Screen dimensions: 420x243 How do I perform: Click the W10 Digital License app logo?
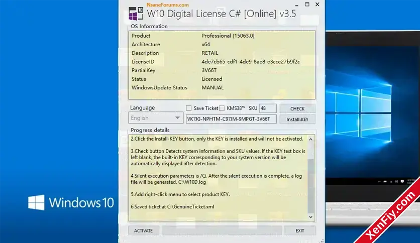coord(136,14)
